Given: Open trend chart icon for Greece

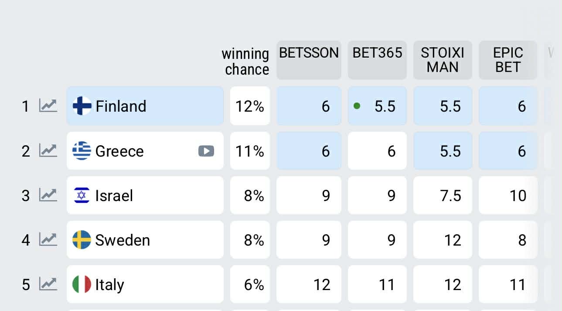Looking at the screenshot, I should click(48, 151).
